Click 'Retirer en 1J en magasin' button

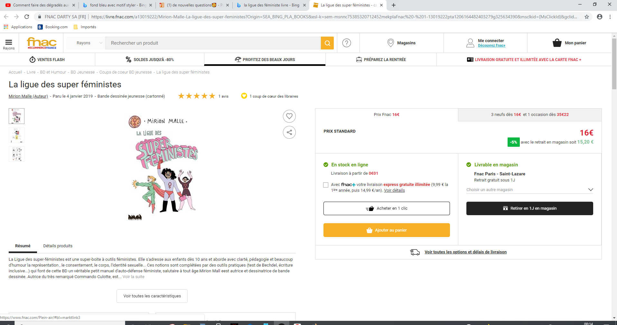(529, 208)
